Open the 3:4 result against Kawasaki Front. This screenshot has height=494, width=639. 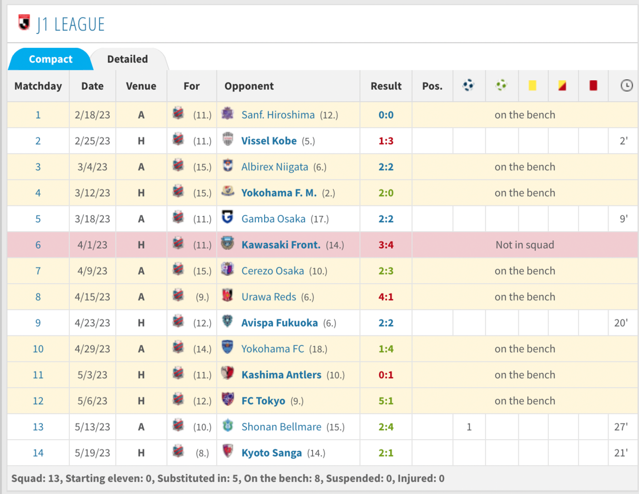point(386,244)
